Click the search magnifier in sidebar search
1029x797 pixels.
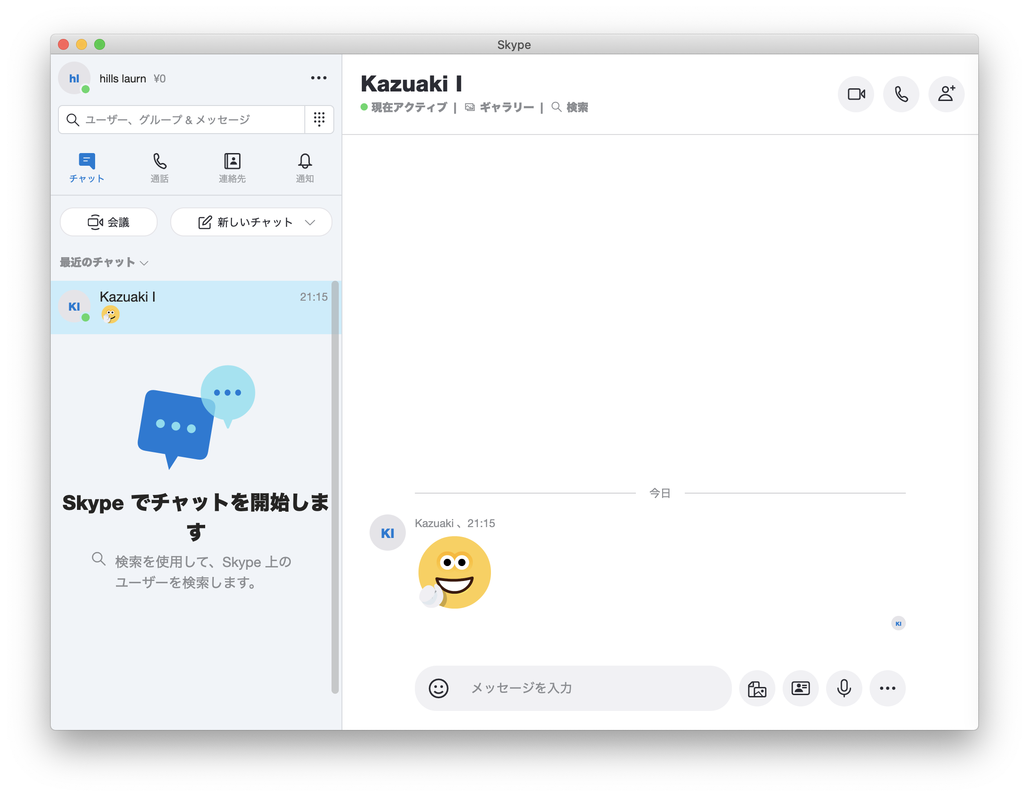(72, 120)
